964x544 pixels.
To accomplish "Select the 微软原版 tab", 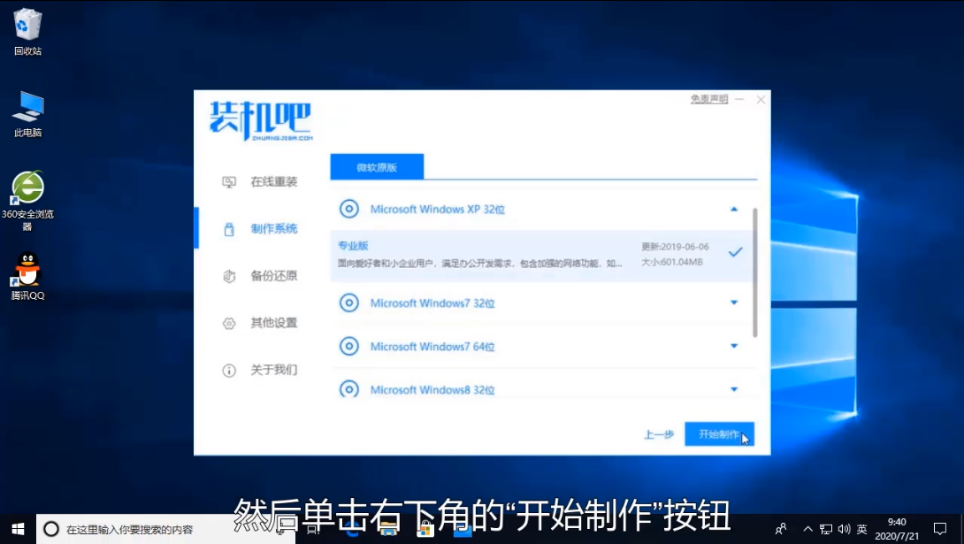I will (377, 167).
